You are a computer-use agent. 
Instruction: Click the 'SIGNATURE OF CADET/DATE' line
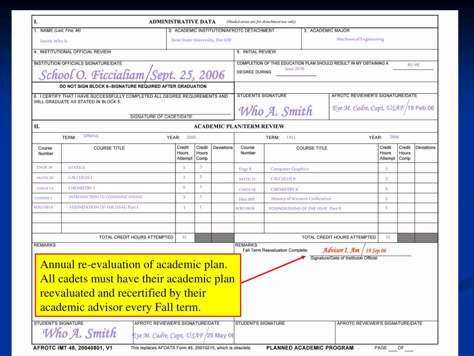(x=161, y=116)
